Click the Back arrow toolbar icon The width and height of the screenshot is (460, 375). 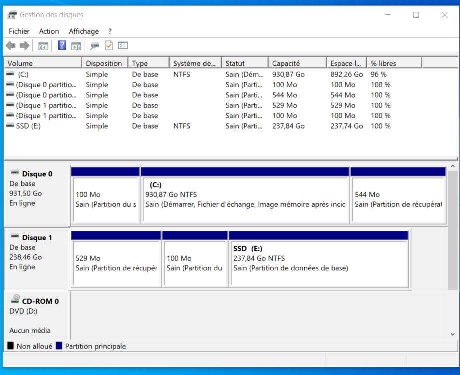click(x=10, y=46)
